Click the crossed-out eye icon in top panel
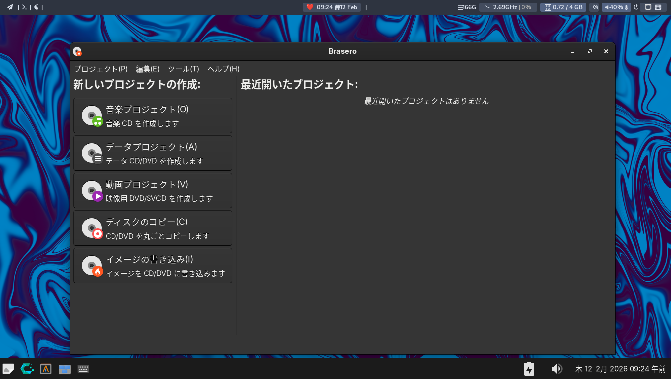 (595, 7)
